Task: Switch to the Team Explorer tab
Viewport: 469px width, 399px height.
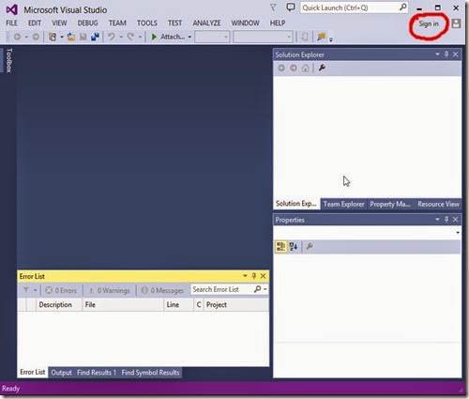Action: pyautogui.click(x=343, y=204)
